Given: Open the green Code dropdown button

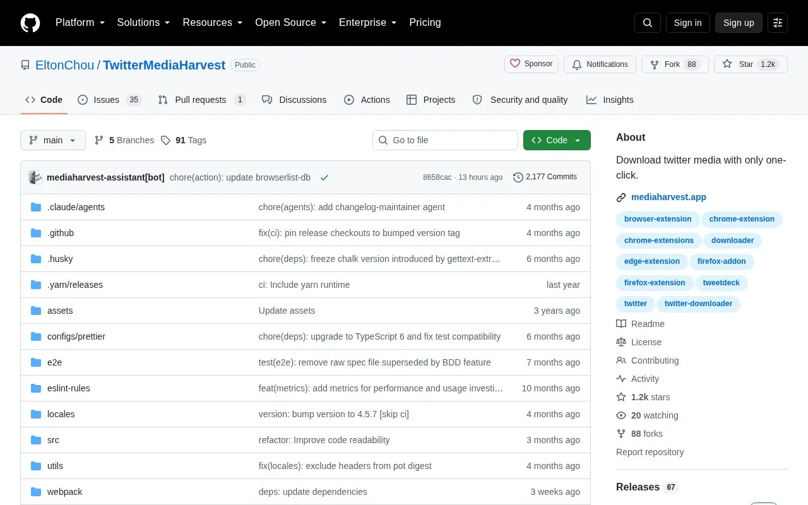Looking at the screenshot, I should [557, 140].
